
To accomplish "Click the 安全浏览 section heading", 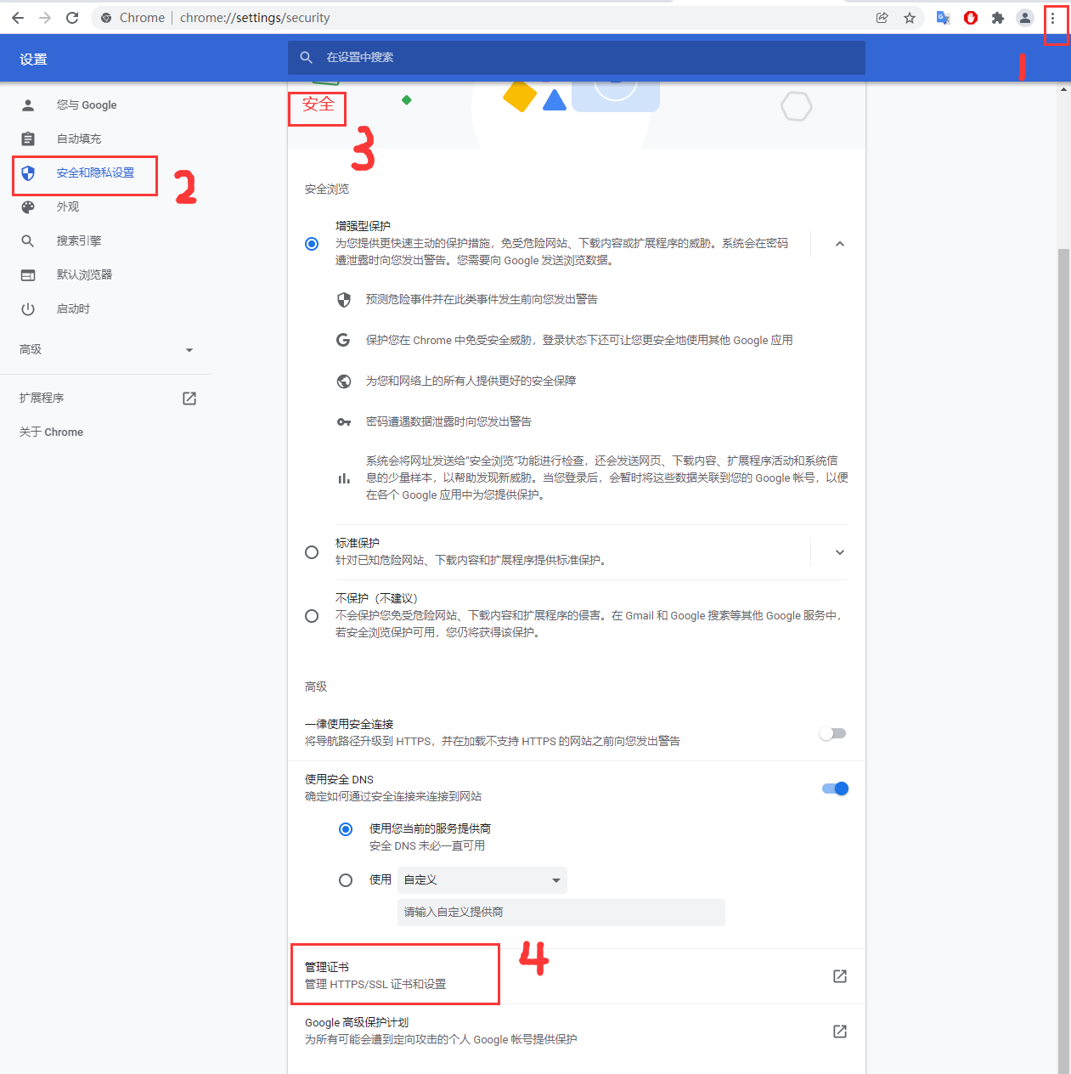I will pos(327,189).
